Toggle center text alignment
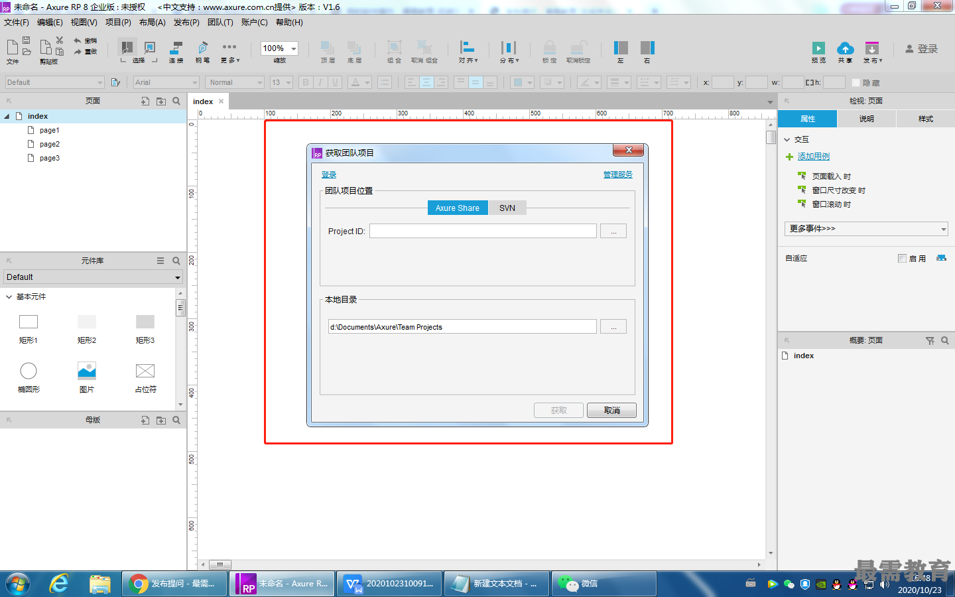955x597 pixels. point(426,82)
